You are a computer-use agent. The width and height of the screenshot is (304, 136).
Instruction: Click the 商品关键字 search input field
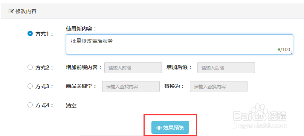131,86
